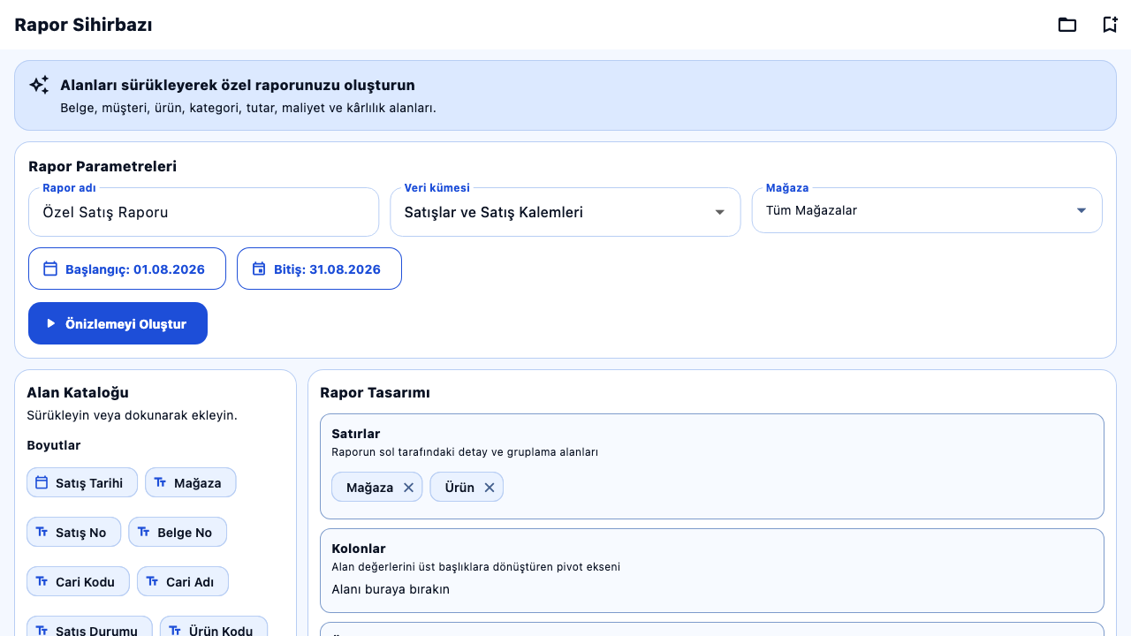The image size is (1131, 636).
Task: Click play icon on Önizlemeyi Oluştur
Action: click(51, 323)
